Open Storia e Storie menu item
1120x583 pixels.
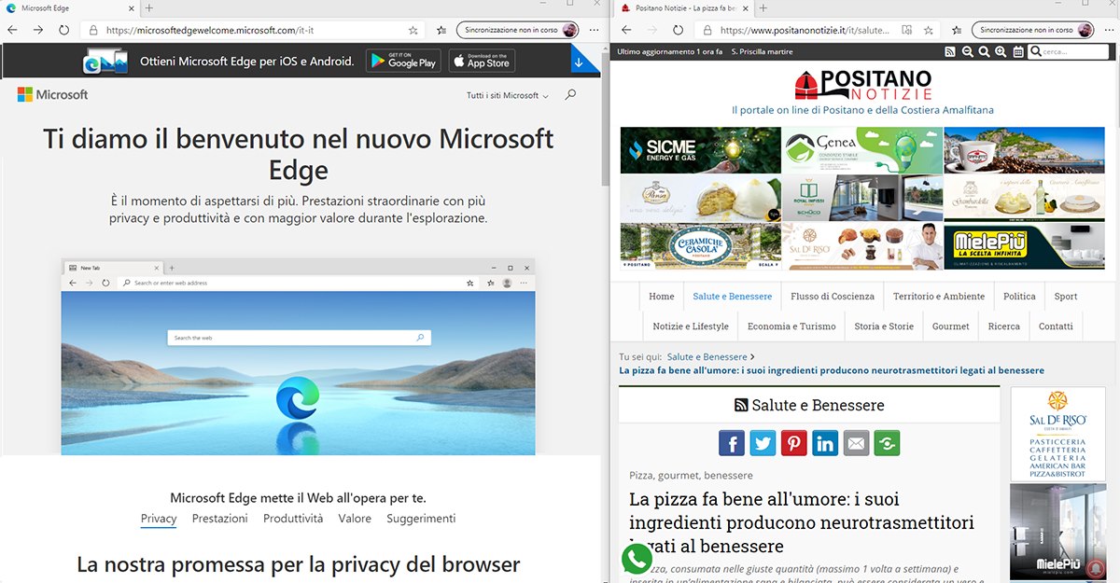pyautogui.click(x=884, y=326)
